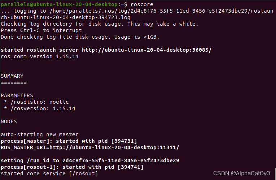Select the PARAMETERS heading

(x=17, y=95)
